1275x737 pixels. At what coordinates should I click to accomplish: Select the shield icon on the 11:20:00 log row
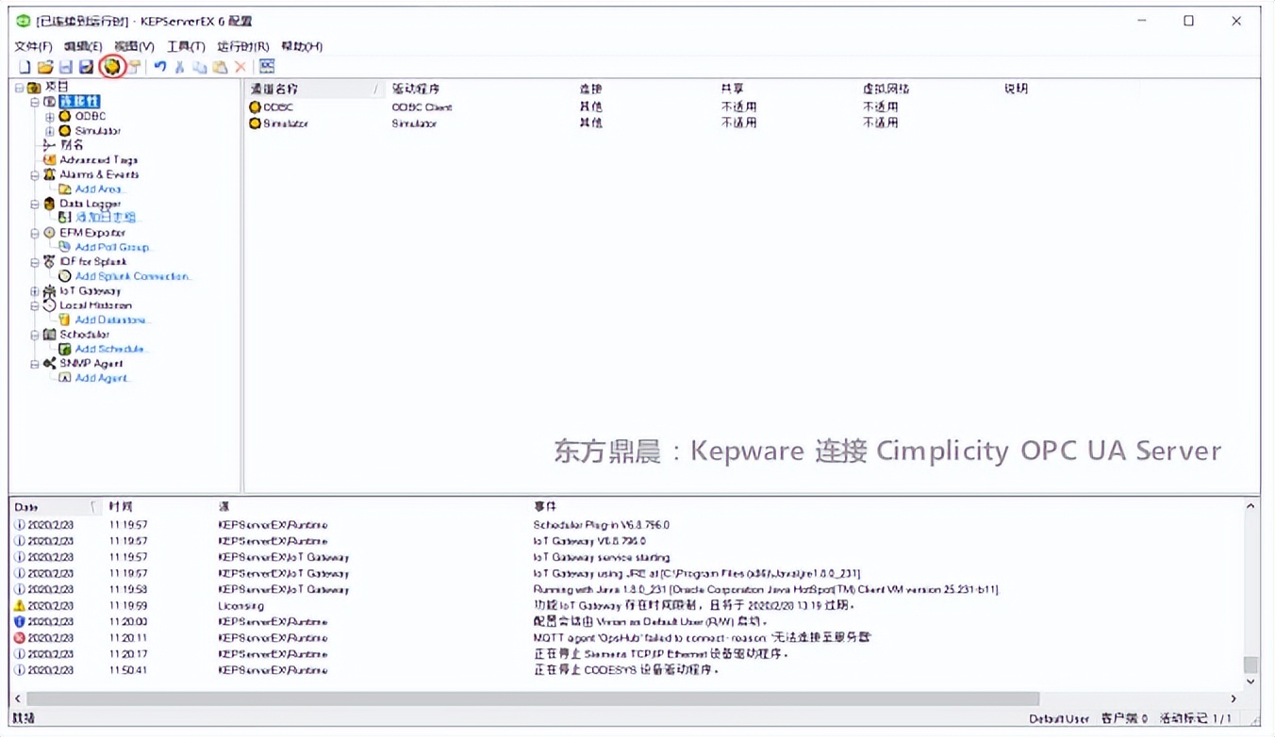coord(20,622)
